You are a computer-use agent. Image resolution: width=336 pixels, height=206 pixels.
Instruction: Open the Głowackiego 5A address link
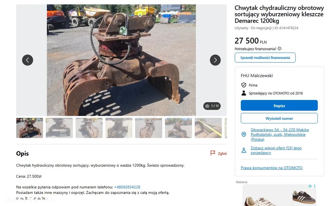click(x=280, y=135)
